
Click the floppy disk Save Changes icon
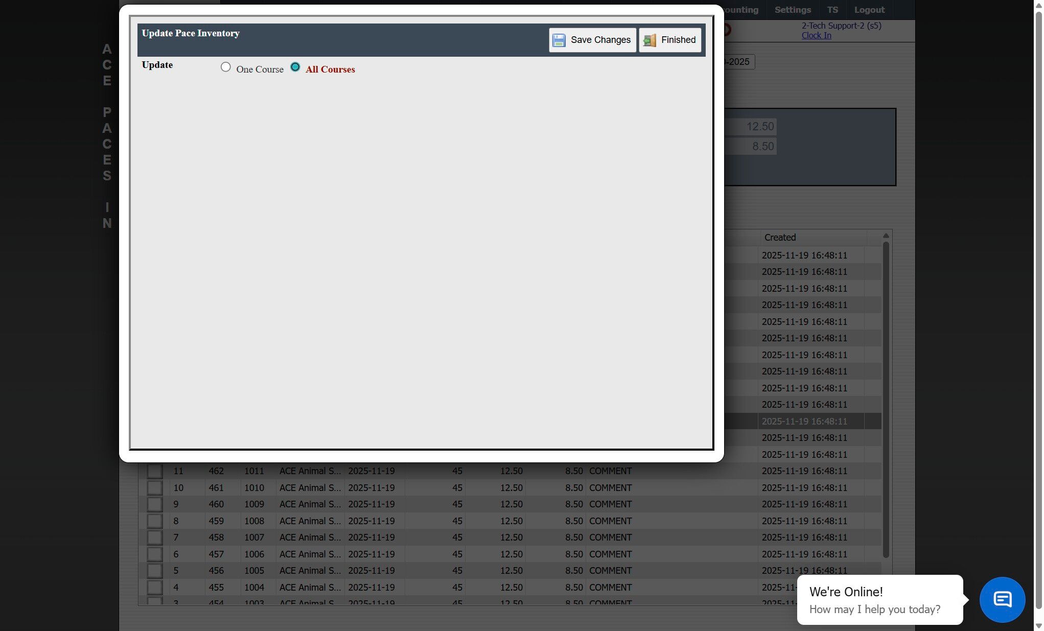tap(559, 40)
